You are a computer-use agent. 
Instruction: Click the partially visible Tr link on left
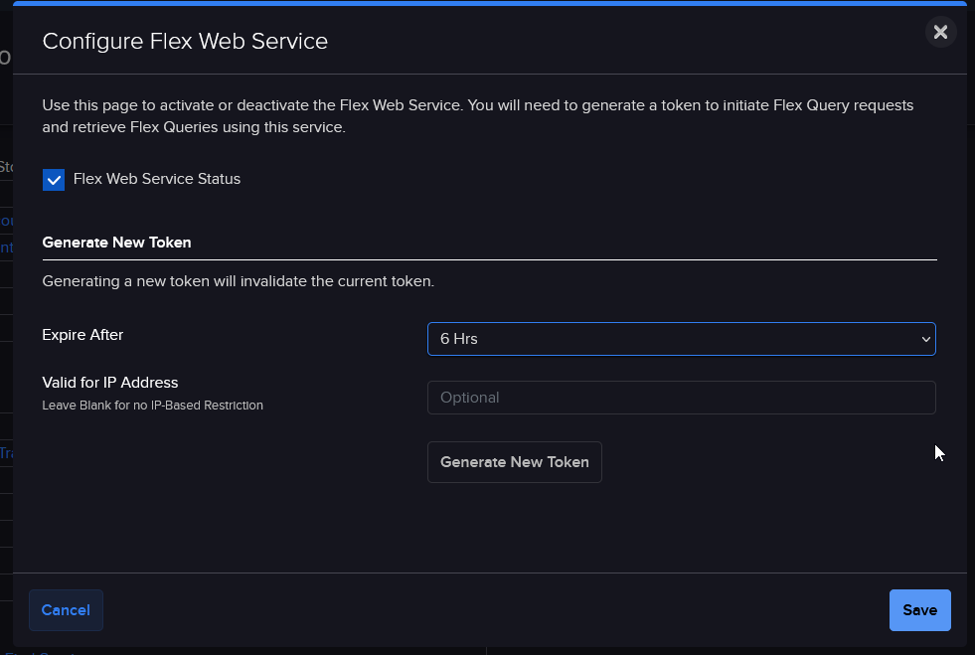8,453
